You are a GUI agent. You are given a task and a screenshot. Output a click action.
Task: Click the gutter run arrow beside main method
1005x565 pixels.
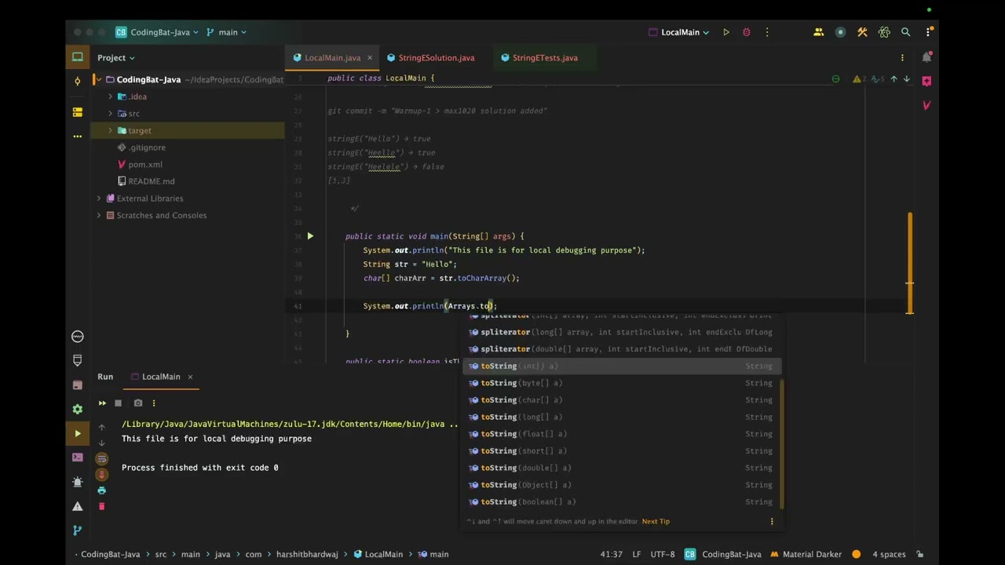point(310,236)
